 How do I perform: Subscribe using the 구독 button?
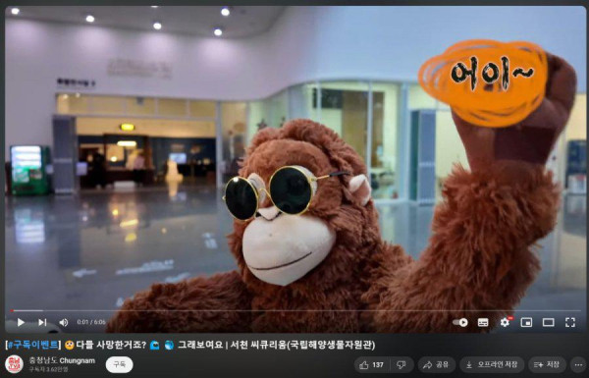119,364
